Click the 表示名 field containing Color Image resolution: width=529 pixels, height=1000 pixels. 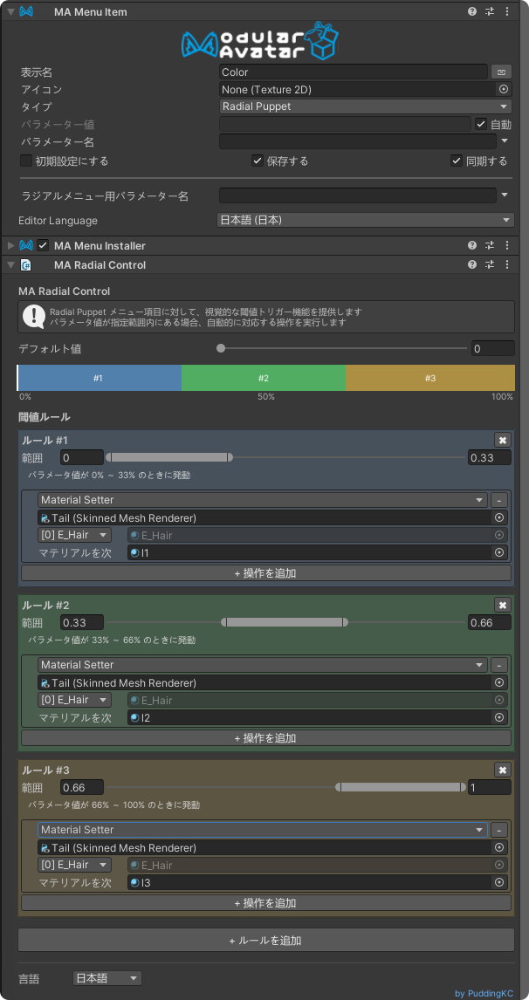[x=354, y=72]
